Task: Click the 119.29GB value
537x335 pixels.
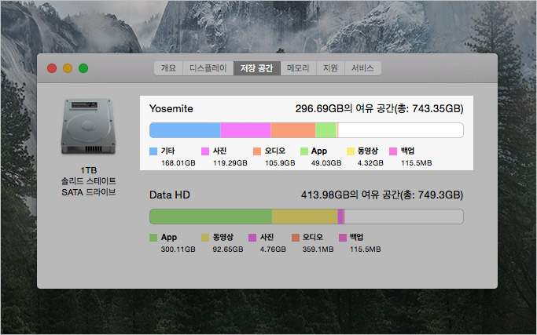Action: 230,163
